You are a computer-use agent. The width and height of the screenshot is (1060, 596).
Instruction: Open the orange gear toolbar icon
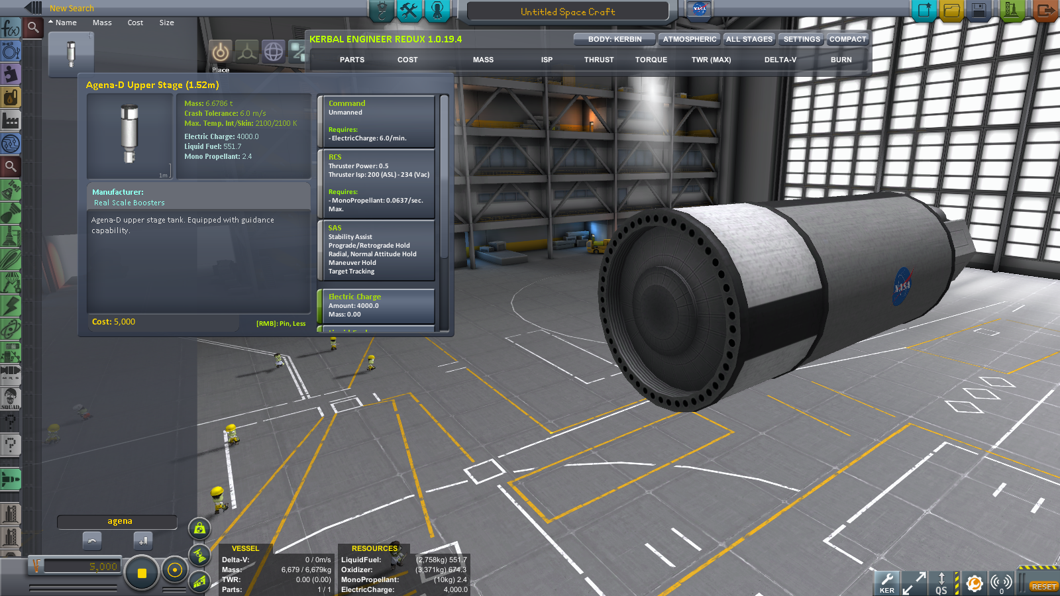(x=974, y=583)
